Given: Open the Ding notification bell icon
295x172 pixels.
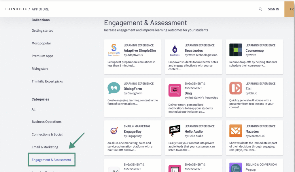Looking at the screenshot, I should coord(175,90).
